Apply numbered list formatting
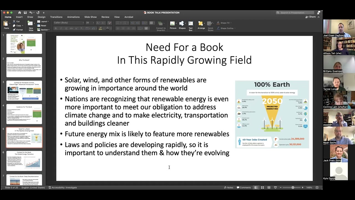355x200 pixels. pyautogui.click(x=125, y=23)
